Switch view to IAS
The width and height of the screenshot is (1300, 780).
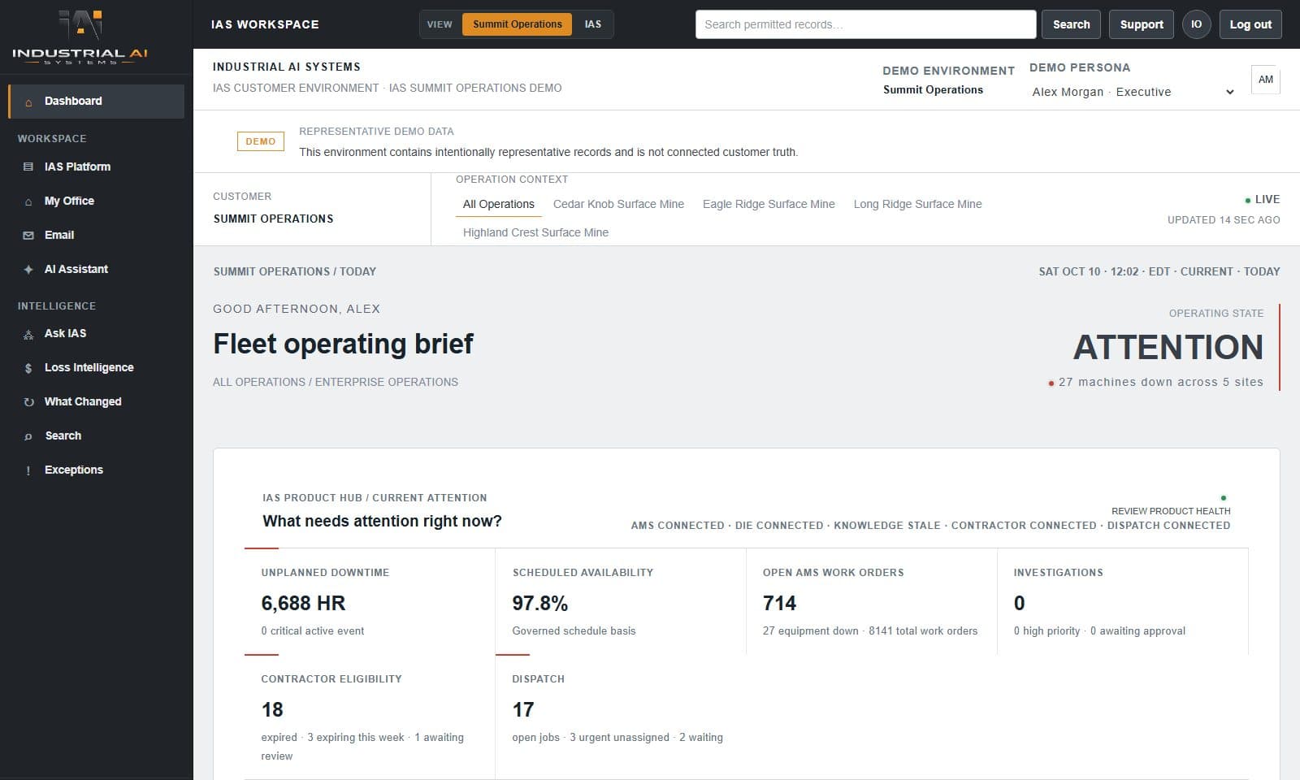click(593, 24)
